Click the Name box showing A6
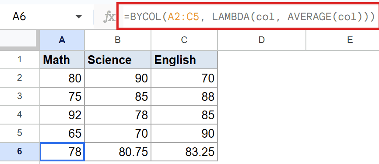This screenshot has height=164, width=379. point(46,17)
